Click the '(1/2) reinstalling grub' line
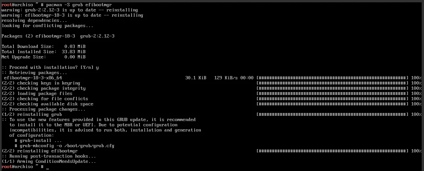Screen dimensions: 424x171 [32, 115]
